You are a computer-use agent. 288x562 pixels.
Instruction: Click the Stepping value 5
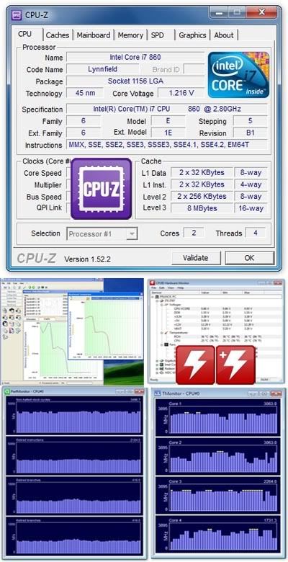point(250,121)
